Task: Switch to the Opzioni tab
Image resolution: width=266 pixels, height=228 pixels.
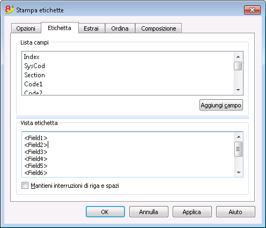Action: click(x=26, y=28)
